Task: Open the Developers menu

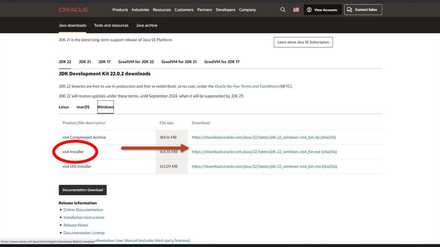Action: (225, 9)
